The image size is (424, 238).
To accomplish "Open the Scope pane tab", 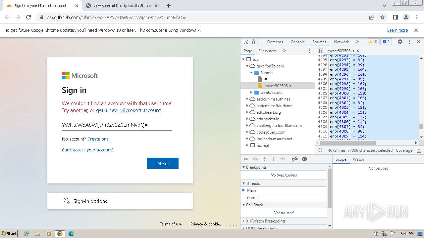I will pos(341,159).
